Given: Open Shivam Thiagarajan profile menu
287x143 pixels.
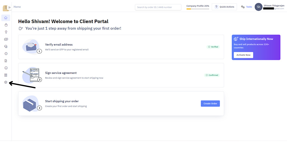Looking at the screenshot, I should click(270, 7).
